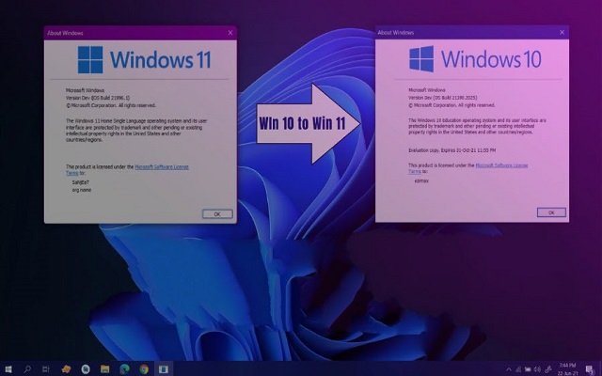Show hidden system tray icons
602x376 pixels.
coord(509,369)
